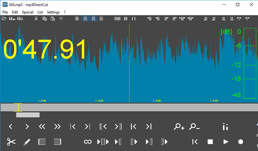Screen dimensions: 258x151
Task: Jump forward with the double right chevron
Action: tap(57, 126)
